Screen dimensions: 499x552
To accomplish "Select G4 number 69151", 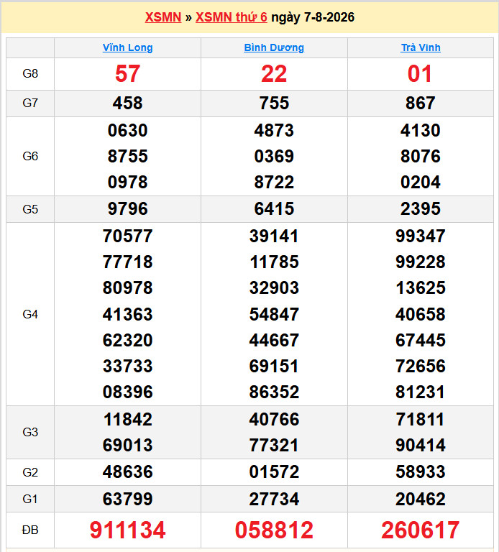I will [x=274, y=366].
